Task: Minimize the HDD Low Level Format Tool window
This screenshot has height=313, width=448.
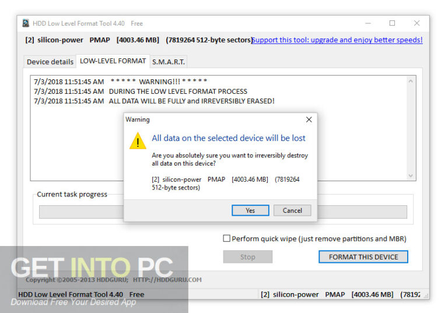Action: point(368,23)
